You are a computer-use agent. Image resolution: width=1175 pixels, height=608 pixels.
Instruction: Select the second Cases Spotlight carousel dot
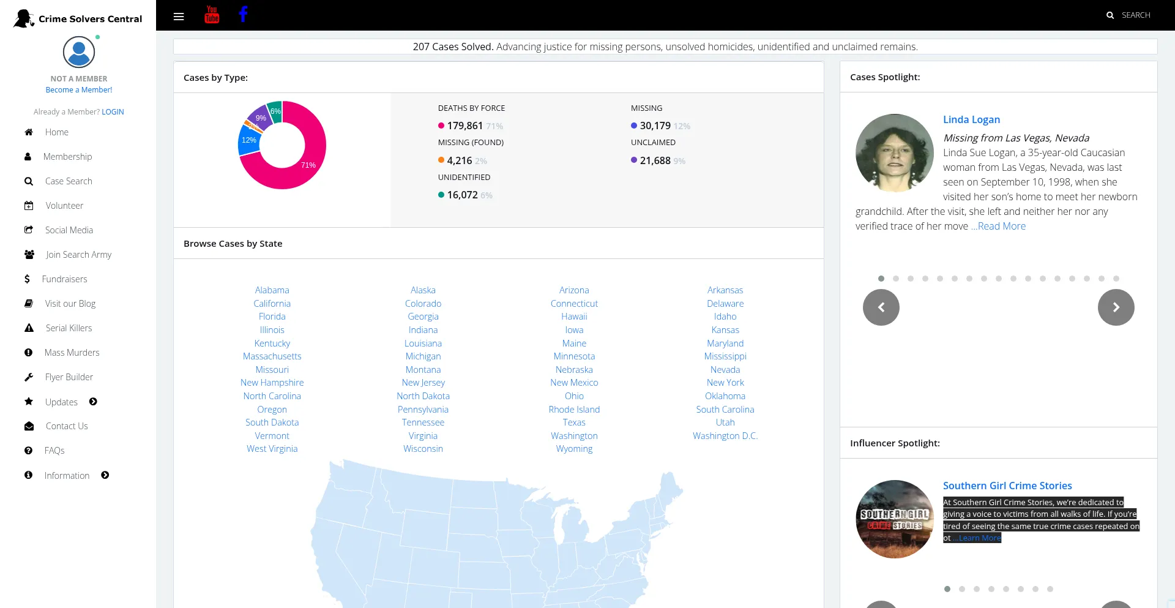(x=896, y=279)
